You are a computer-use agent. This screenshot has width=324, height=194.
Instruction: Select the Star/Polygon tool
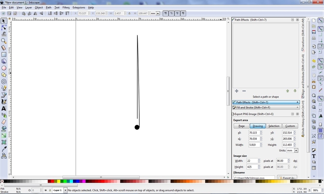pos(4,75)
